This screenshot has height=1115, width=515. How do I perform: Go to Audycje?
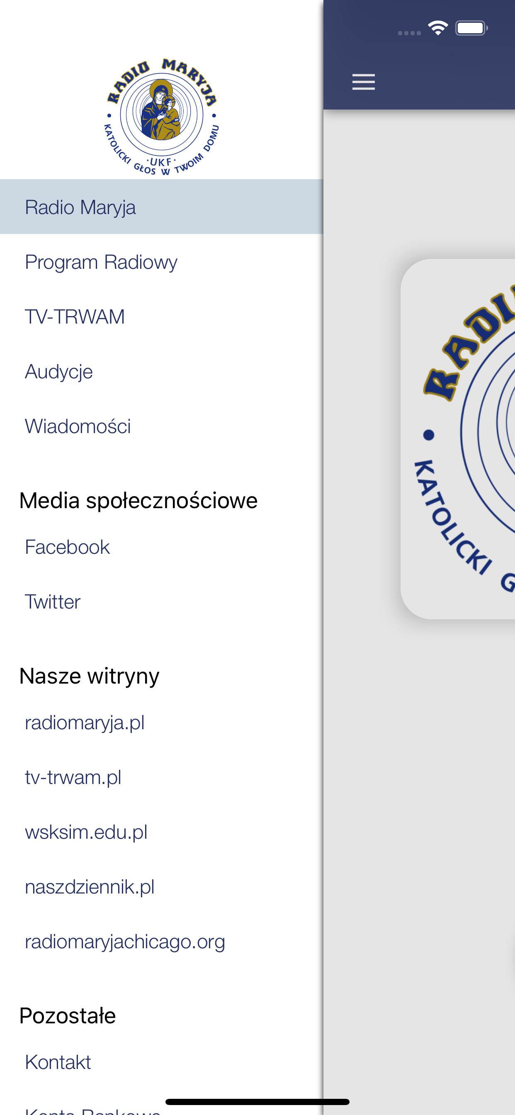pos(161,371)
